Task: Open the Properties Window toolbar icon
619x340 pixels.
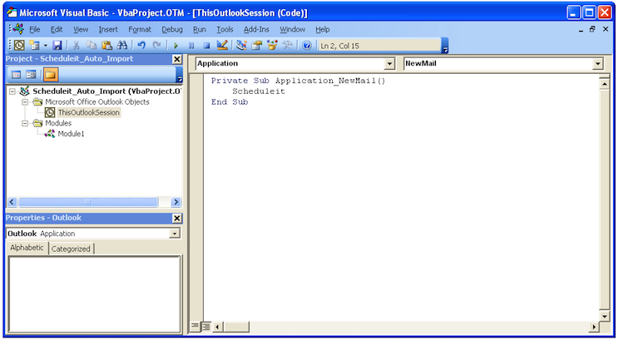Action: (256, 46)
